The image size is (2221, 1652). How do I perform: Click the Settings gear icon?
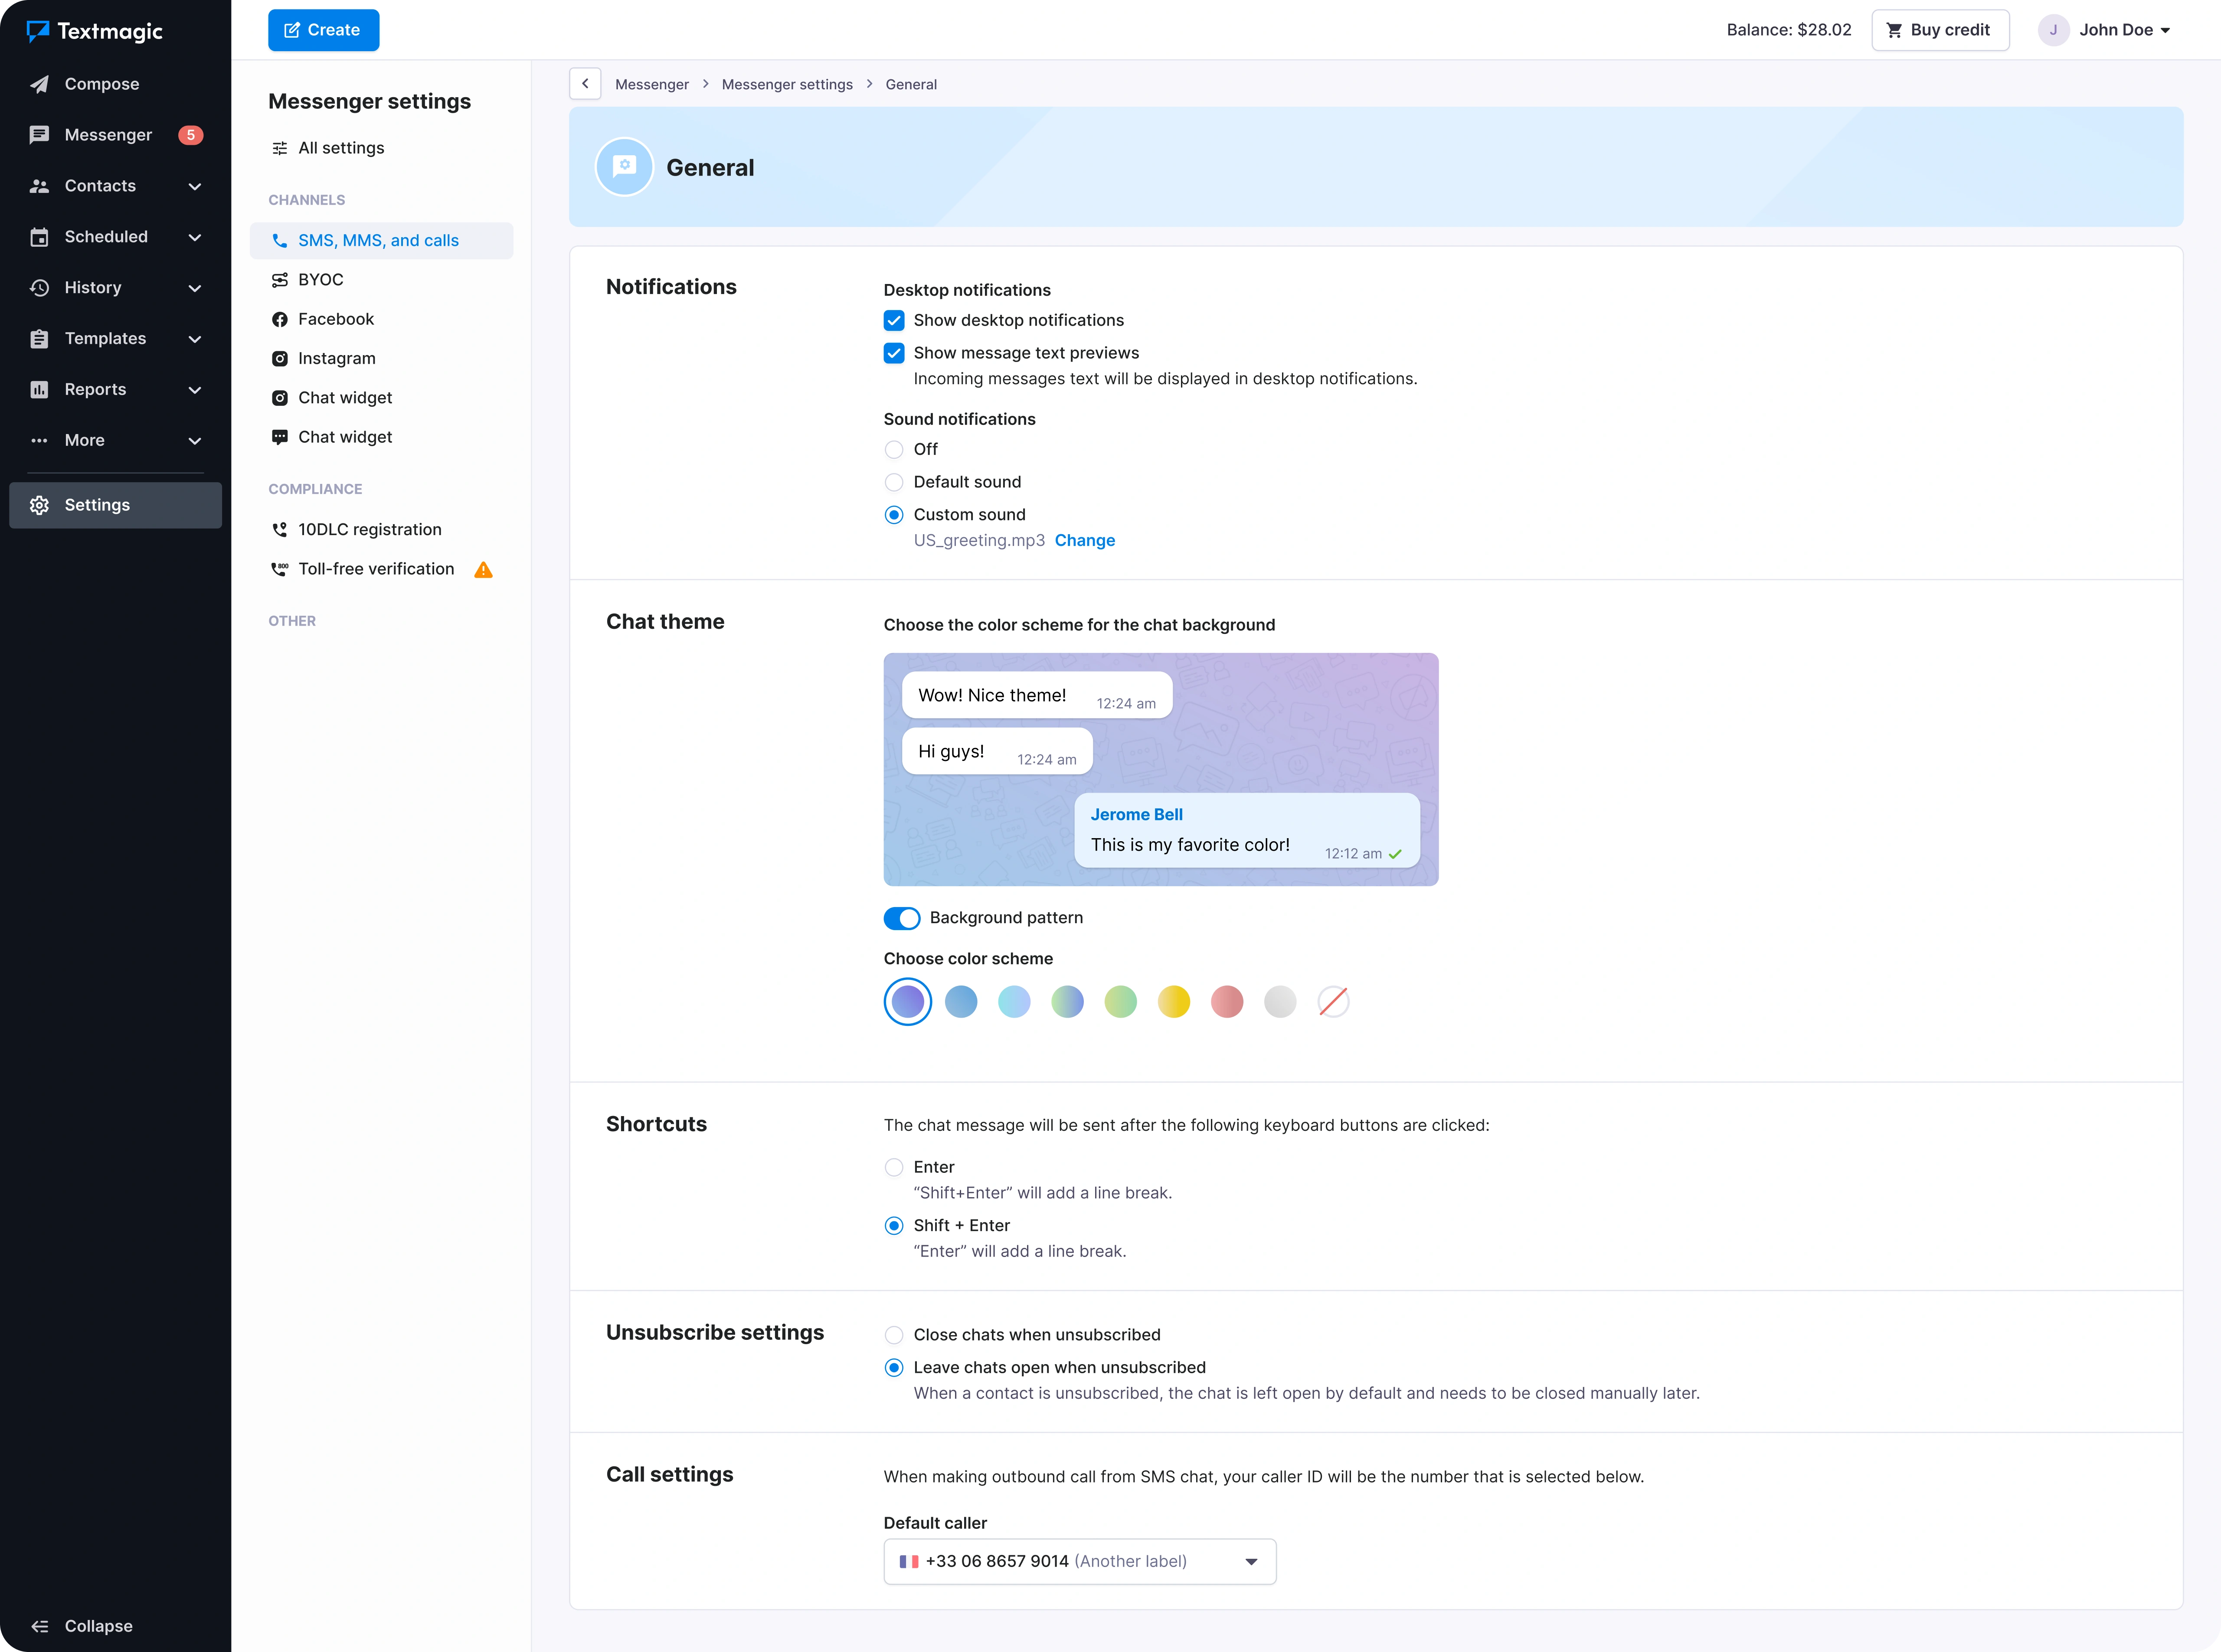[x=39, y=505]
